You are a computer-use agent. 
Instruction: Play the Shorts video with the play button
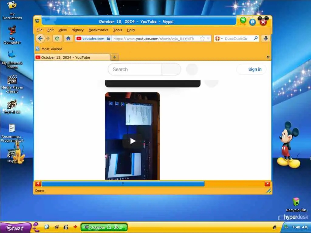133,141
